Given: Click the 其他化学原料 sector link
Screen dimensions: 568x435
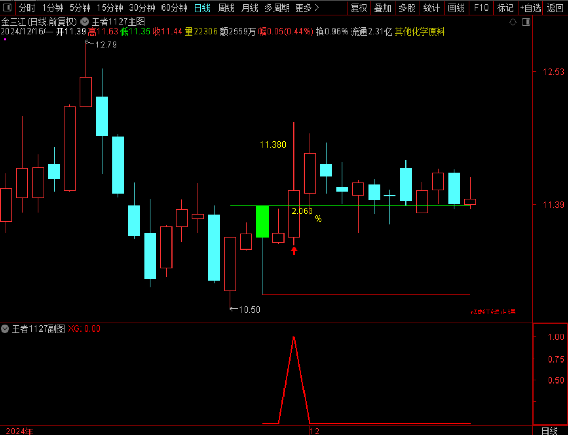Looking at the screenshot, I should (420, 32).
